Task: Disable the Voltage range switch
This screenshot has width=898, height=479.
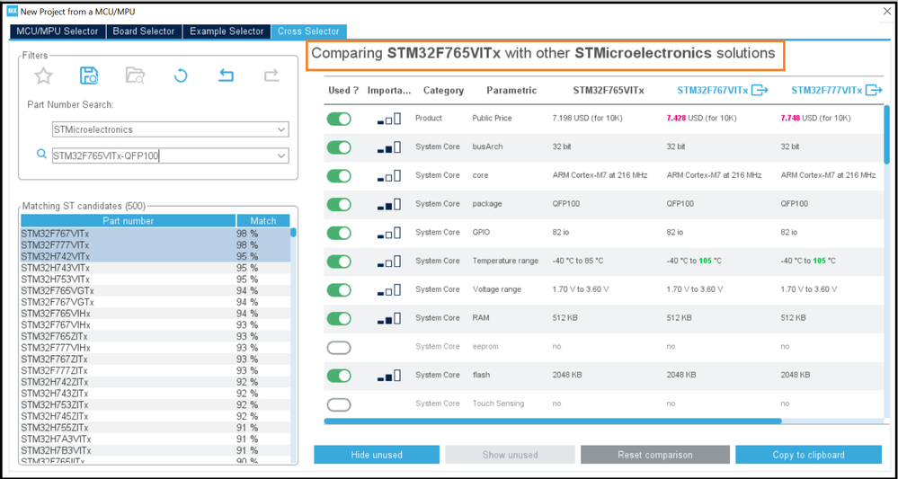Action: (x=339, y=290)
